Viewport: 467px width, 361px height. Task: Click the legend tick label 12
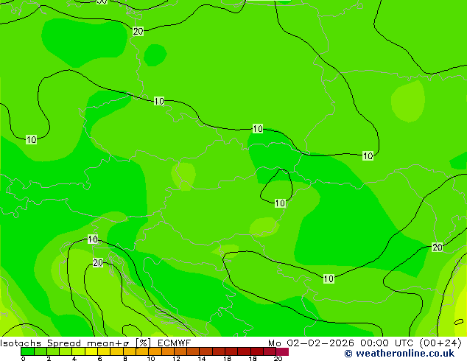176,359
